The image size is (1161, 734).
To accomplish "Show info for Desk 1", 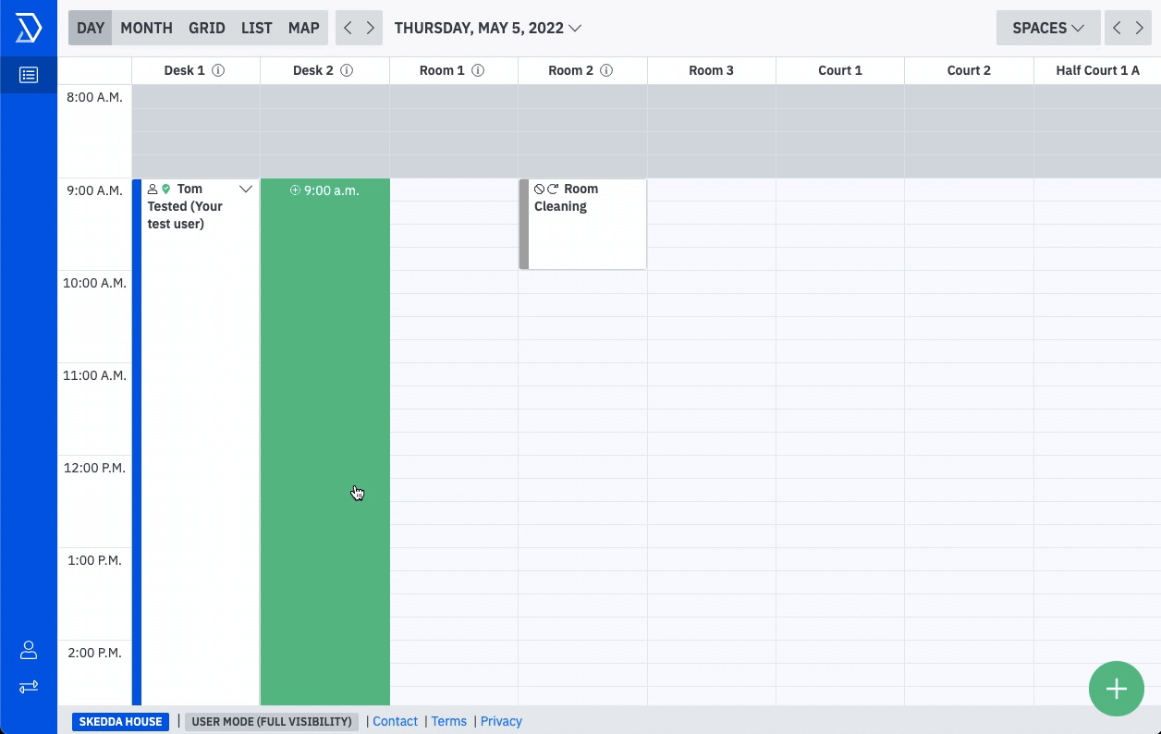I will click(218, 70).
